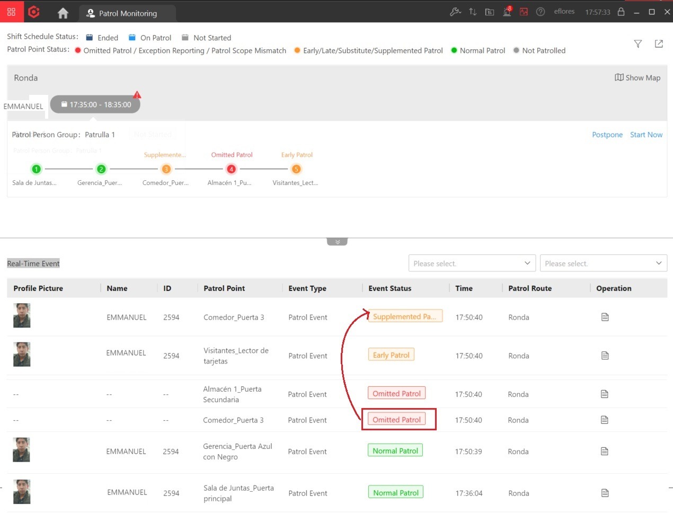Open the second Real-Time Event filter dropdown
The height and width of the screenshot is (513, 673).
[x=603, y=263]
